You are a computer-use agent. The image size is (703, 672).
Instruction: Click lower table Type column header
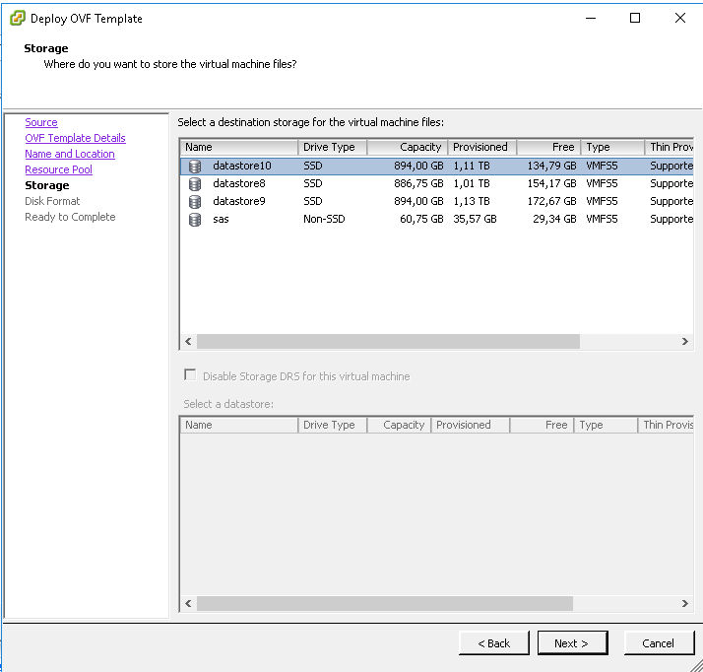coord(607,425)
